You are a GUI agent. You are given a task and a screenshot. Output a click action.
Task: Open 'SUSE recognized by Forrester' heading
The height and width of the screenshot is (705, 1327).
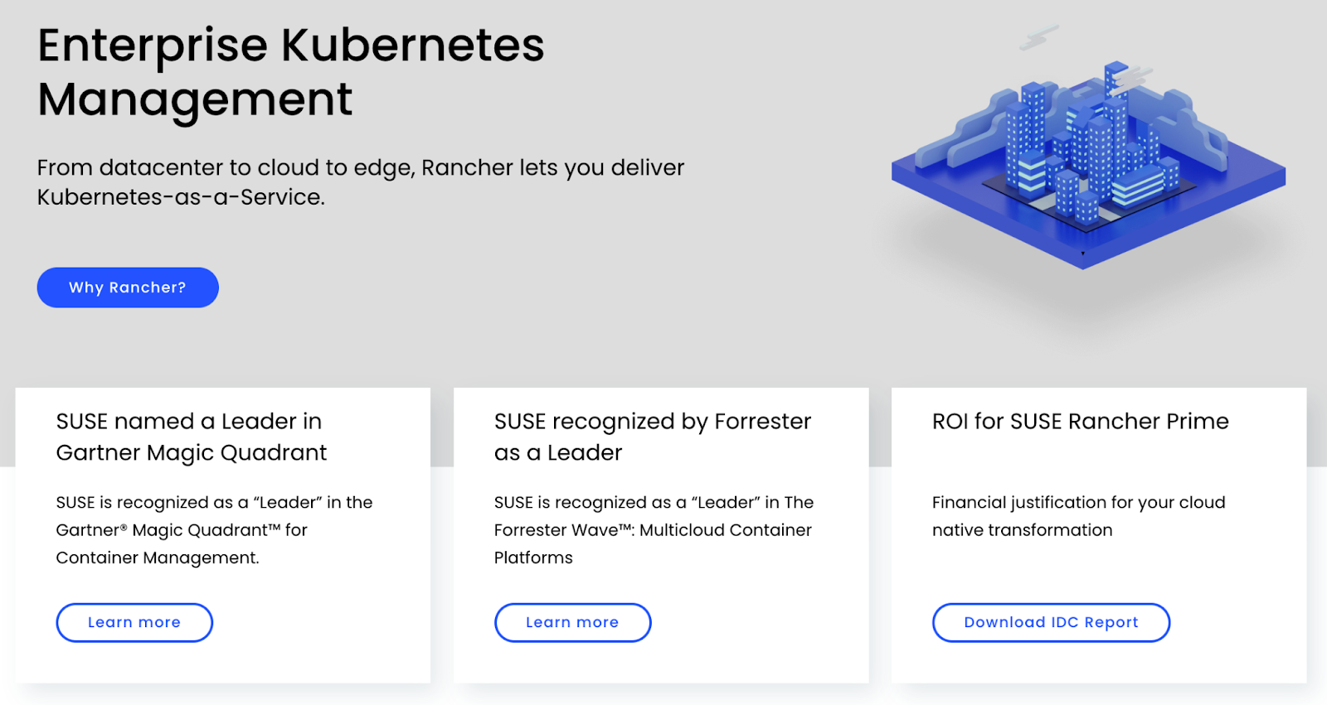[x=653, y=437]
